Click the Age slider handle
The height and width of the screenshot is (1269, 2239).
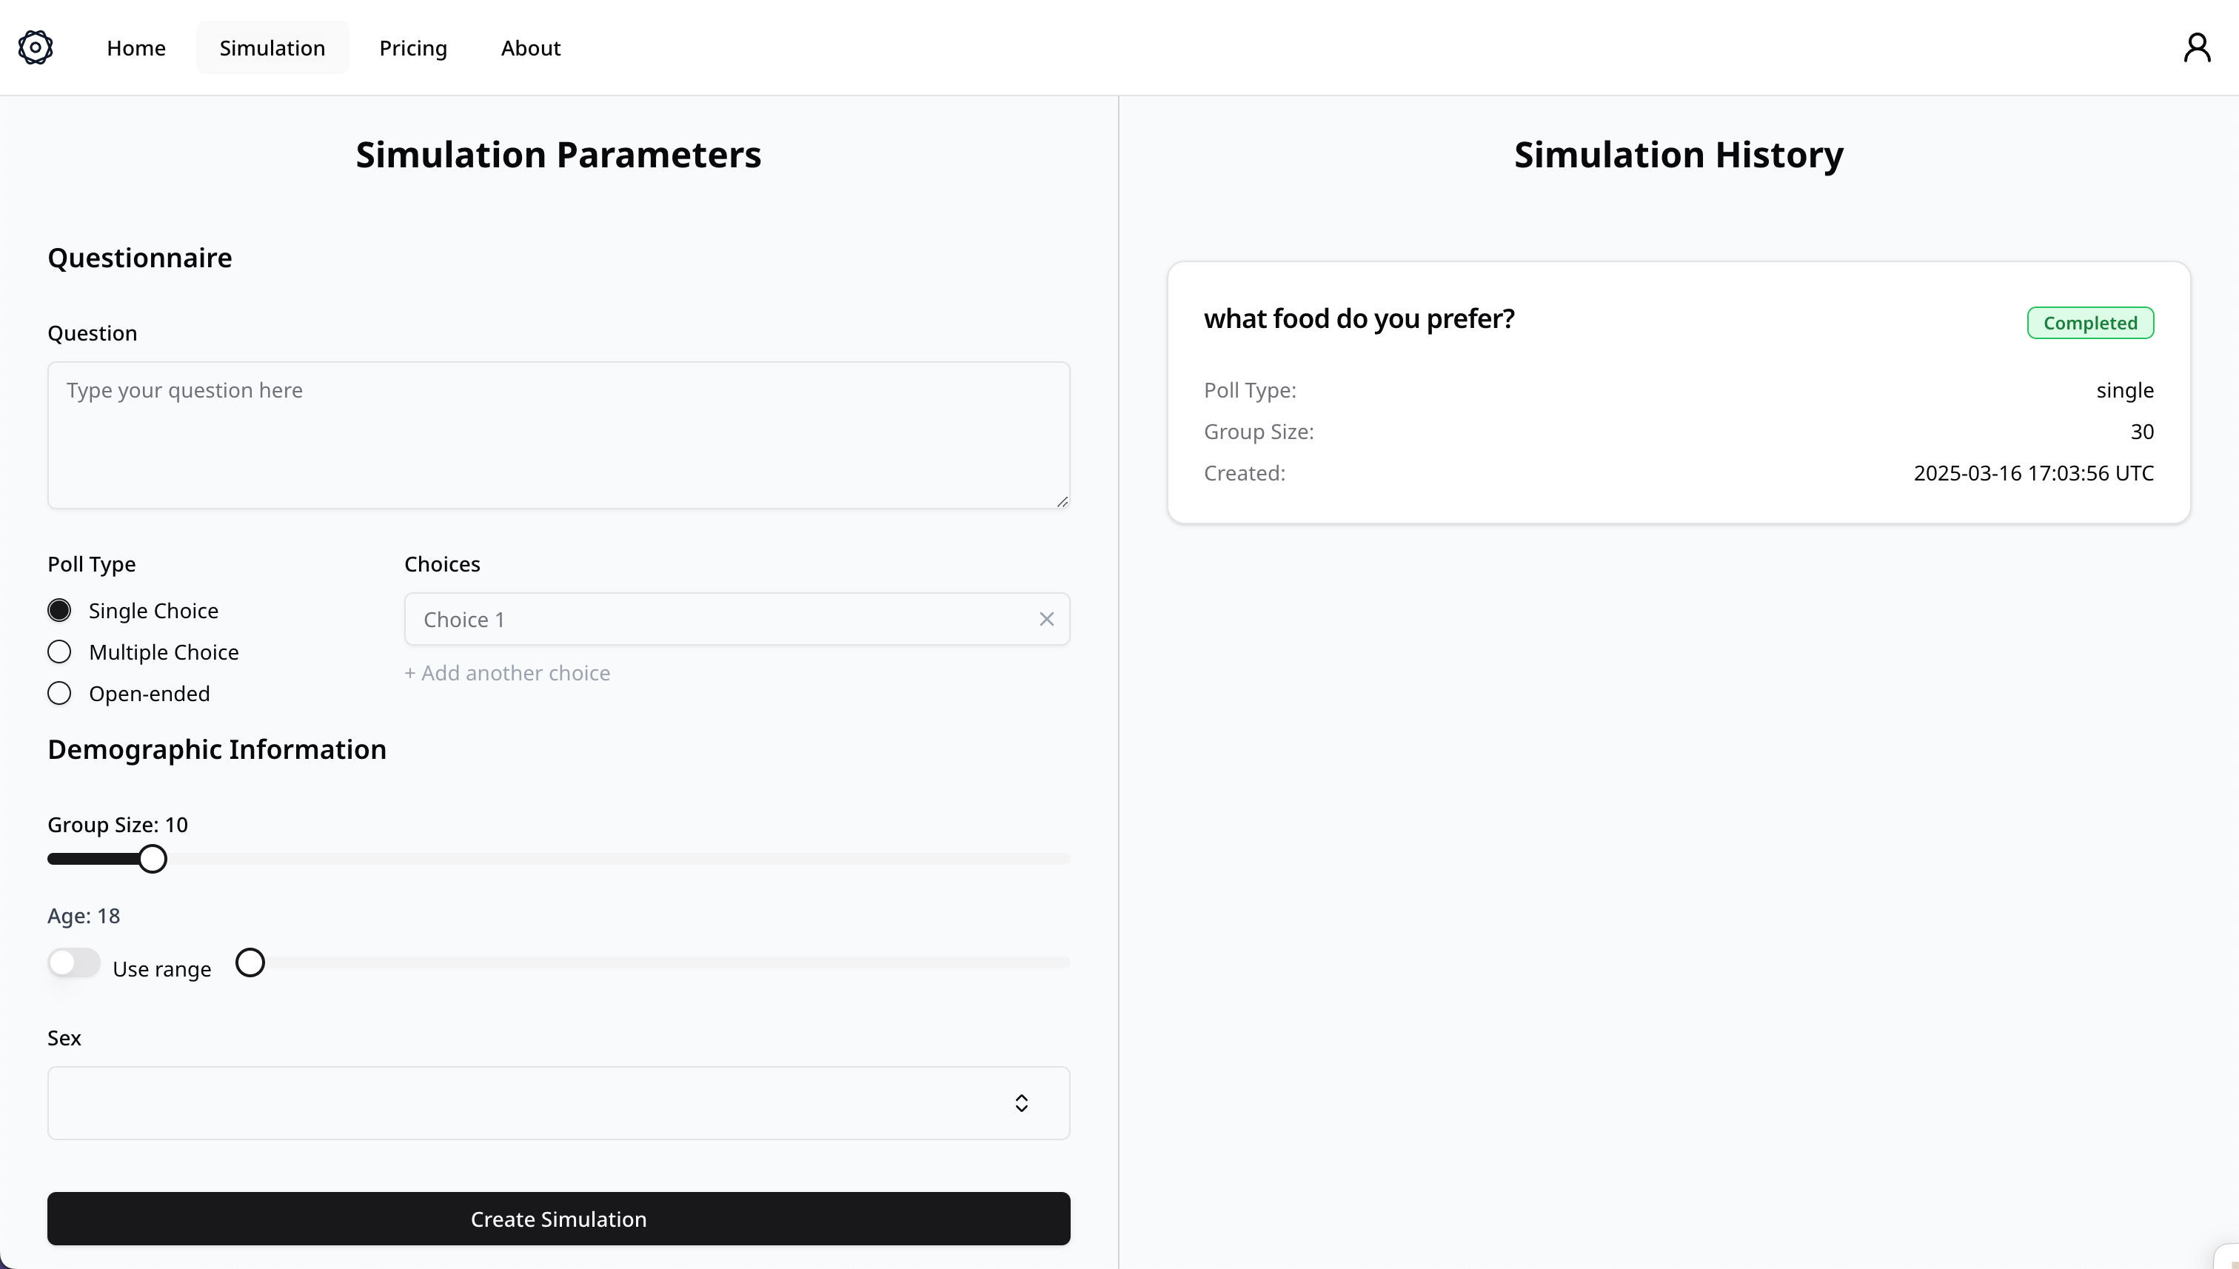point(250,963)
